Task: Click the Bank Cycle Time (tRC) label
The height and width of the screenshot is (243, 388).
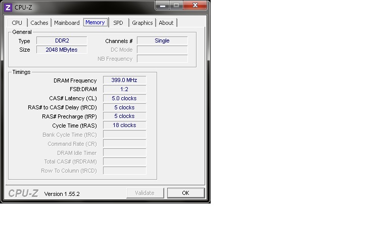Action: pos(70,135)
